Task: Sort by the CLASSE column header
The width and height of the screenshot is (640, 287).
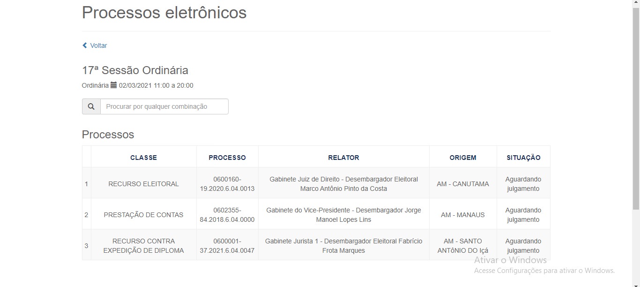Action: 143,158
